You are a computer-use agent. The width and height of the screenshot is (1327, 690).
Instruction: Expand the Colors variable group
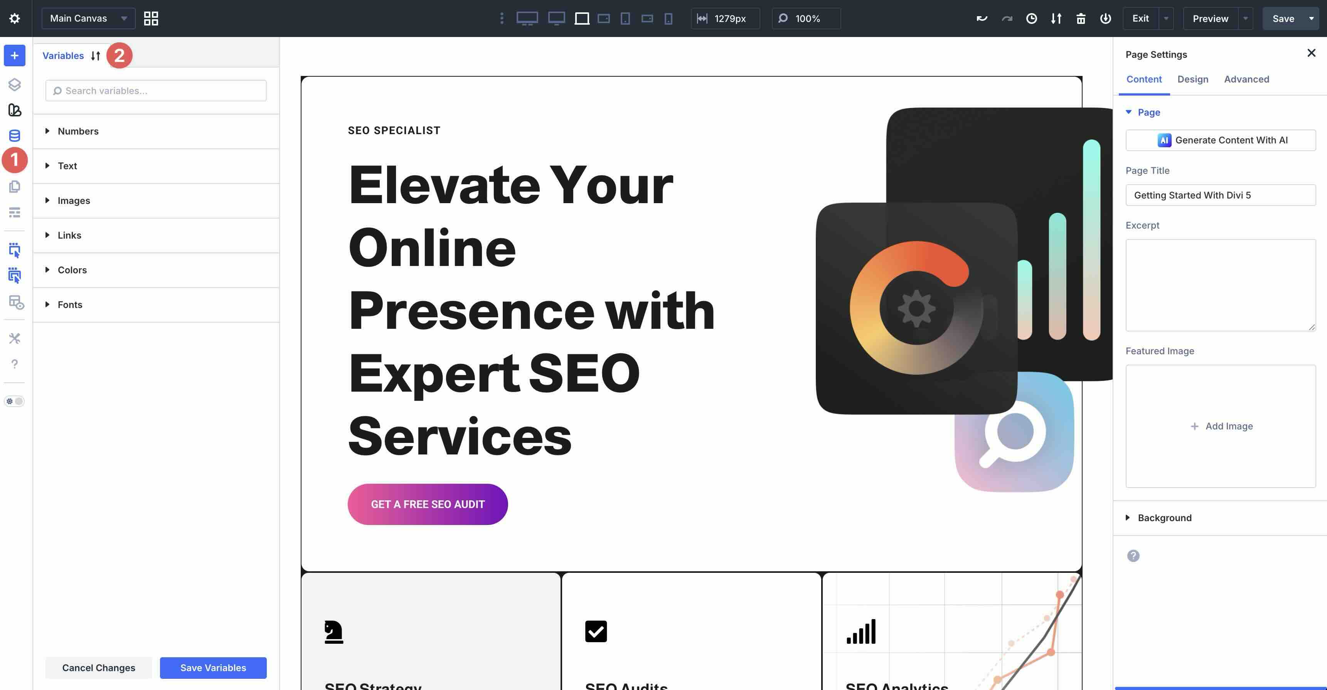(72, 270)
